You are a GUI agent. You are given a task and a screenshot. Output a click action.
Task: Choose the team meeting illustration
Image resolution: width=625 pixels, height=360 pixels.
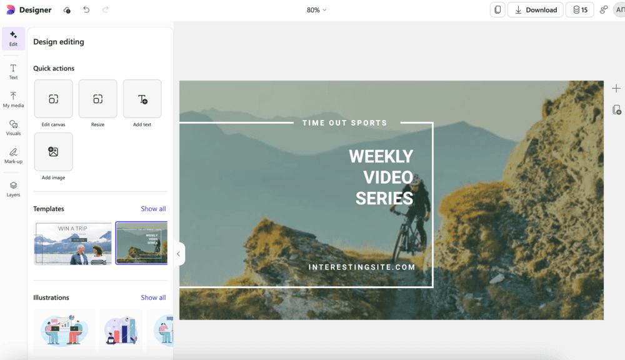(x=64, y=330)
